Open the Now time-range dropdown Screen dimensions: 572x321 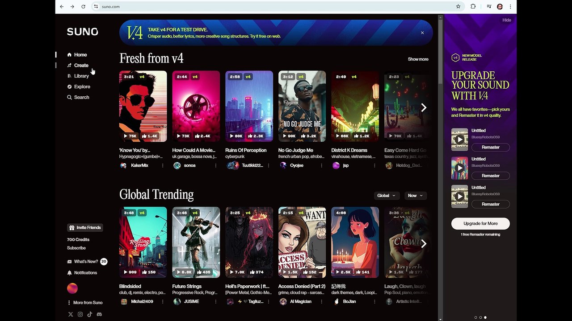point(416,195)
